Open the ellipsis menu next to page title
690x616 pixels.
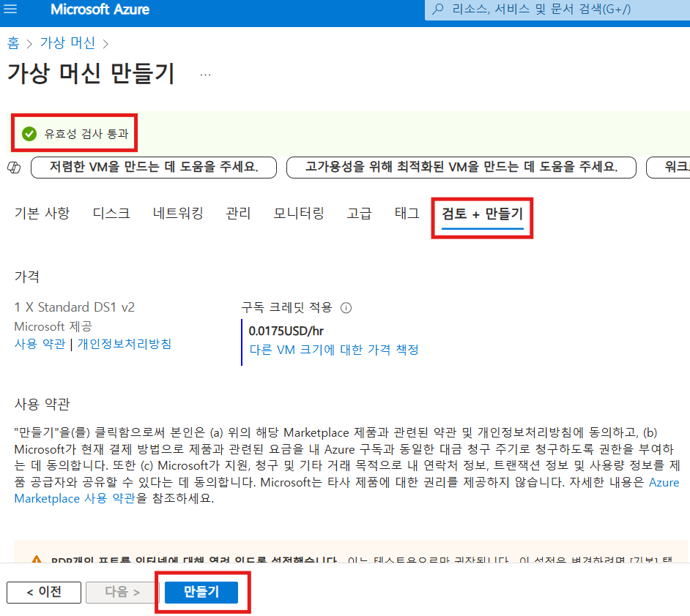coord(205,75)
